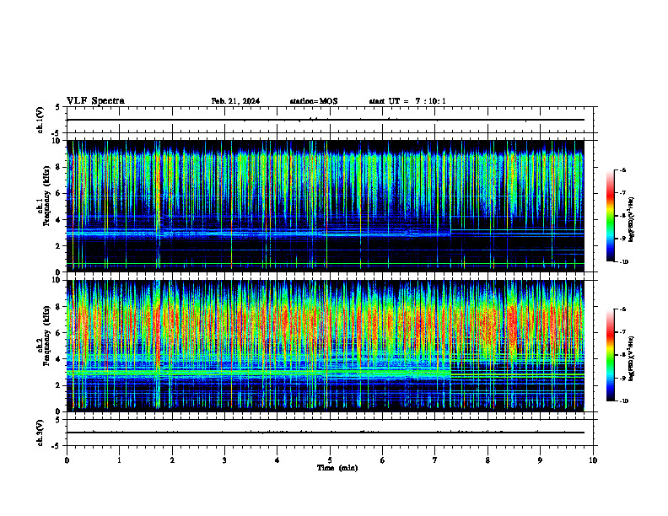Click time axis tick label "0"

click(67, 460)
